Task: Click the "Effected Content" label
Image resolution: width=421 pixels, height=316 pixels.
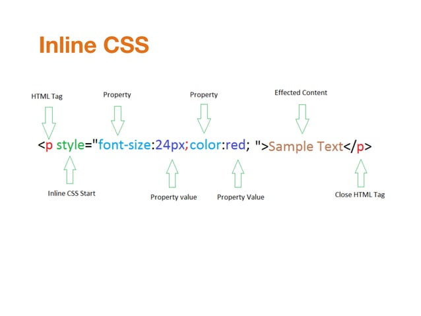Action: coord(301,92)
